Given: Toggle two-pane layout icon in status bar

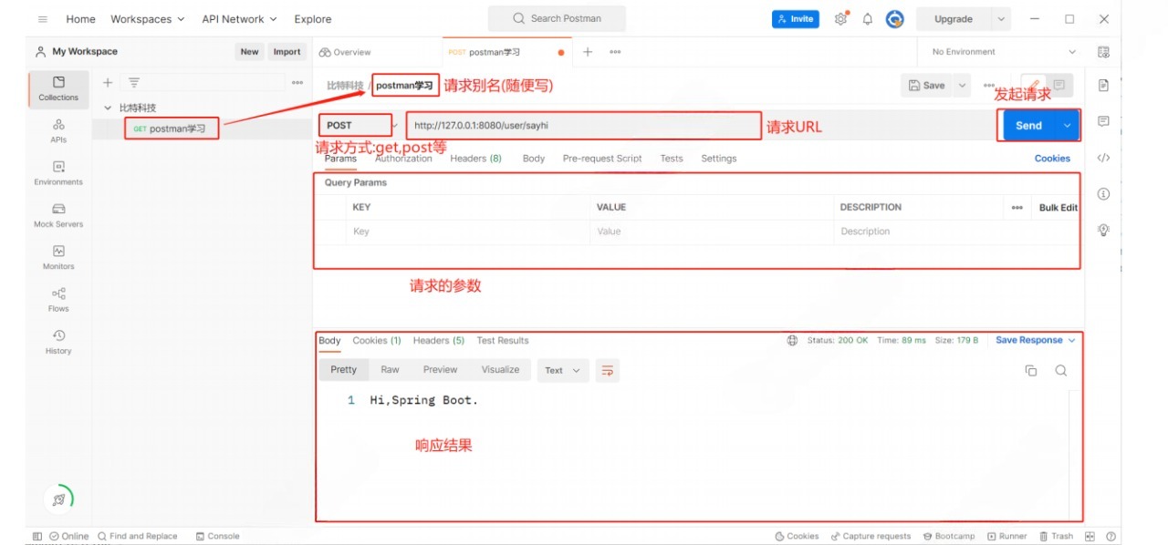Looking at the screenshot, I should (1091, 536).
